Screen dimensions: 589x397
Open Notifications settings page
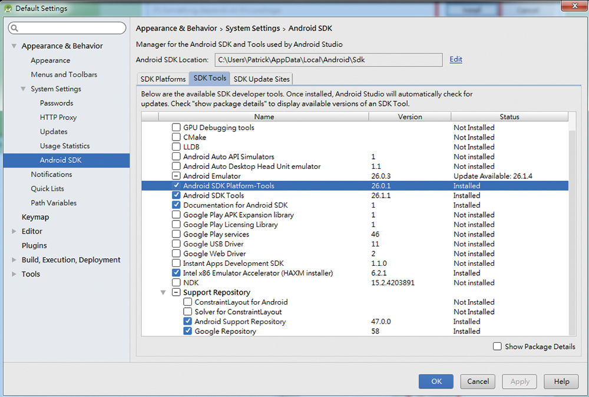51,175
